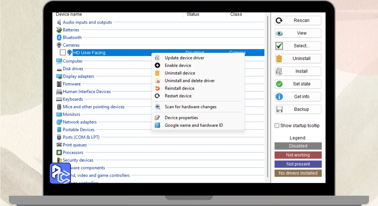
Task: Click the Firmware category chip icon
Action: click(59, 84)
